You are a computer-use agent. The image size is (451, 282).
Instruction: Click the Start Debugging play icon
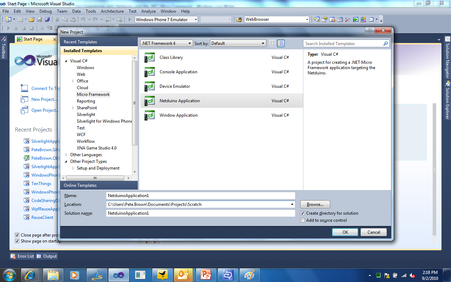coord(130,19)
